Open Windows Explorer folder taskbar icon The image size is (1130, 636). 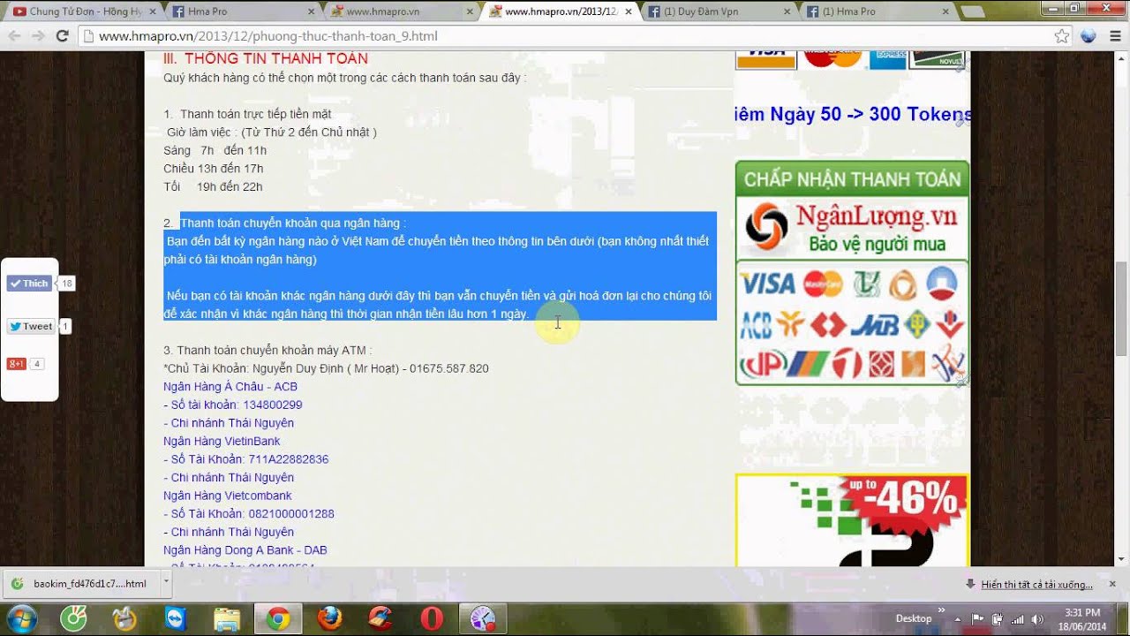coord(227,618)
